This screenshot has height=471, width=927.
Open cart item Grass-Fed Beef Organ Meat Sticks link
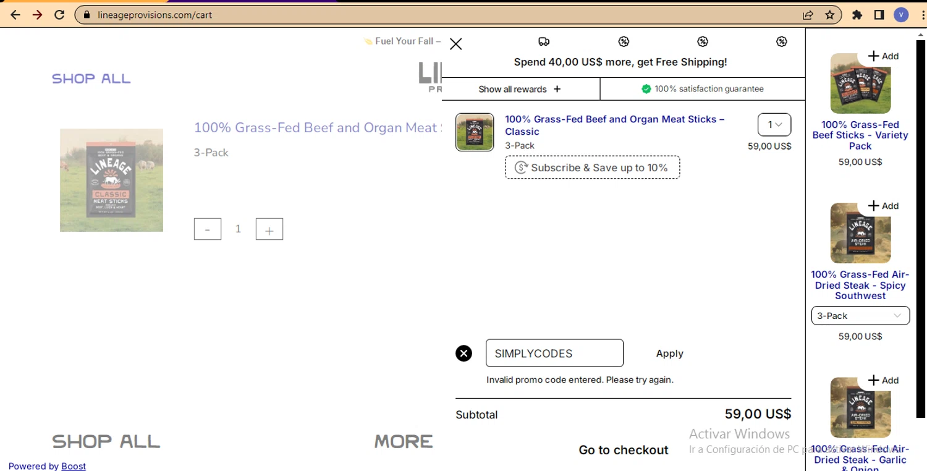point(615,125)
